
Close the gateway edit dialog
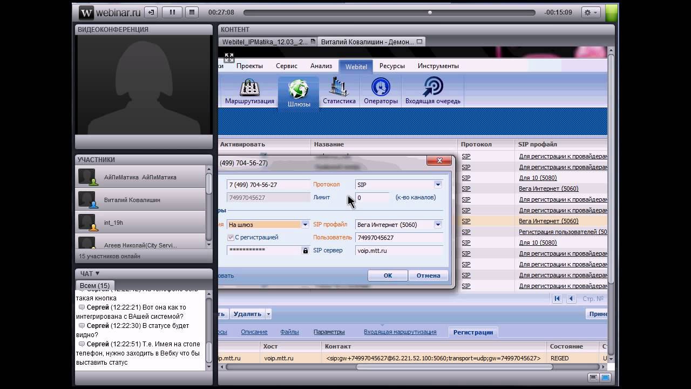click(x=439, y=160)
